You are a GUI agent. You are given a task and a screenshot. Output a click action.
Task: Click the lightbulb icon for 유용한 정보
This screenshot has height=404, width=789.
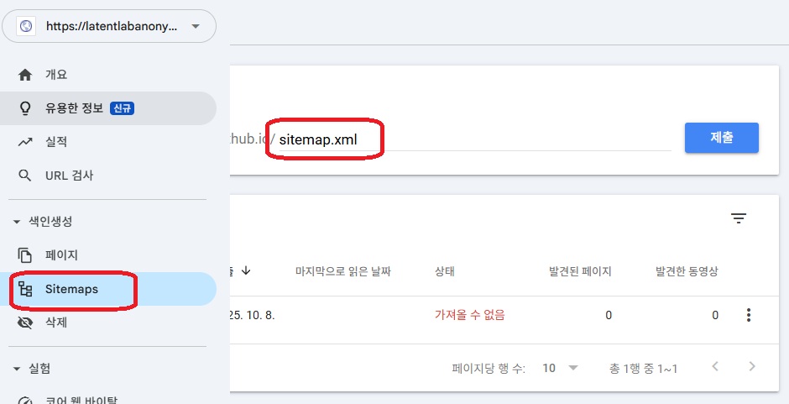click(x=25, y=108)
